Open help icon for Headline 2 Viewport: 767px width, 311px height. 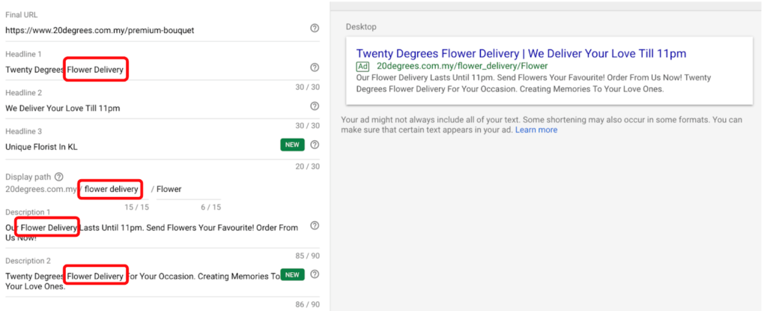coord(315,106)
